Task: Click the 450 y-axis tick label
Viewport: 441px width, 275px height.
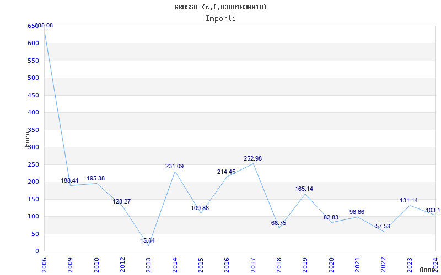Action: [x=33, y=95]
